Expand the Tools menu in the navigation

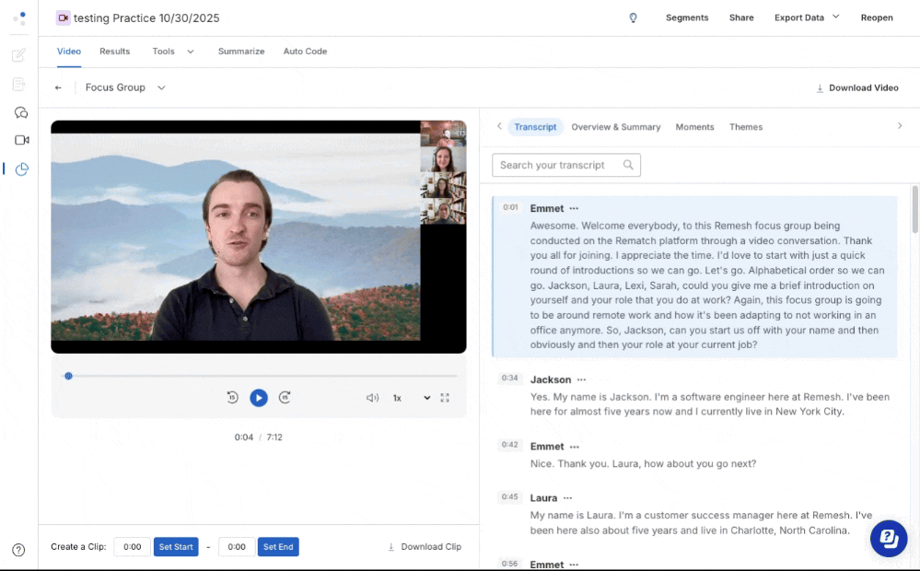coord(172,52)
